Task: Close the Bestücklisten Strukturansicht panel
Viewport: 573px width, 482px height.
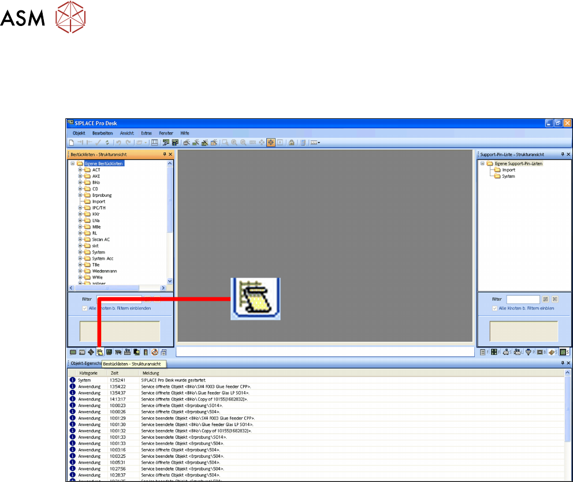Action: [x=170, y=155]
